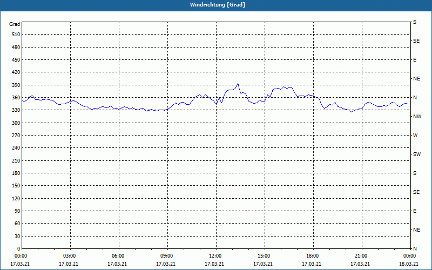Click the "Grad" unit label on the left axis
This screenshot has height=270, width=432.
(x=15, y=24)
